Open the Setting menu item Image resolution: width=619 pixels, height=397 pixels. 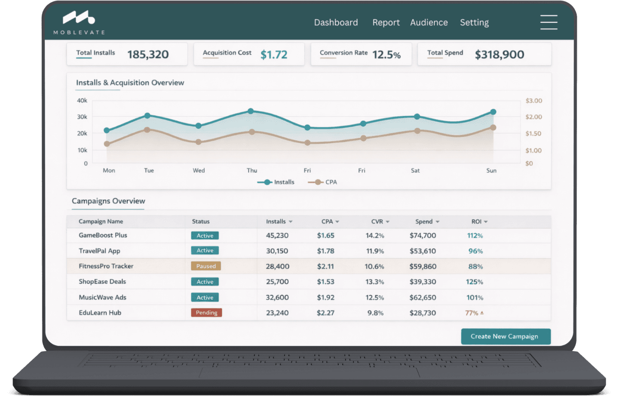pyautogui.click(x=474, y=22)
